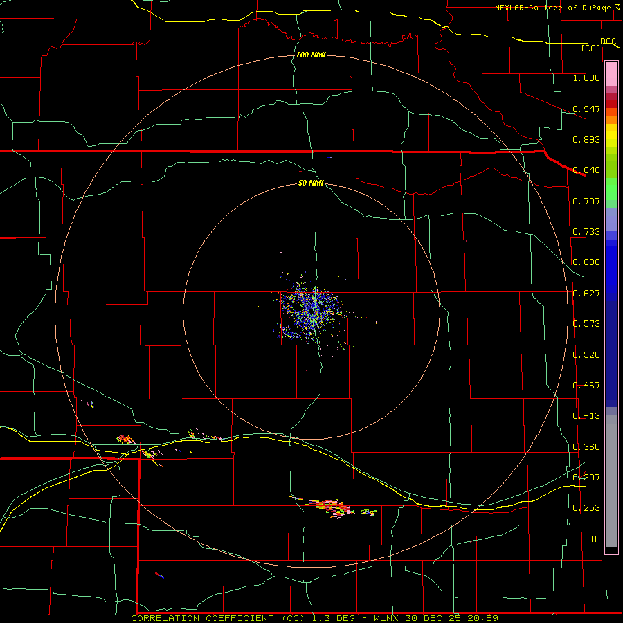Click the 0.680 scale value
The image size is (623, 623).
[586, 262]
